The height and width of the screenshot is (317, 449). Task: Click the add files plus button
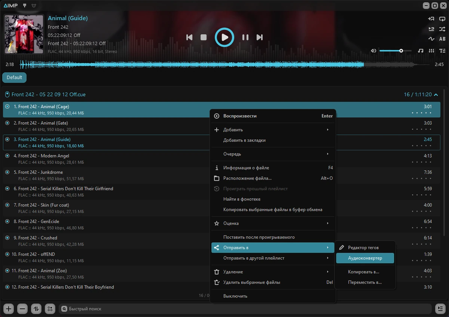9,309
